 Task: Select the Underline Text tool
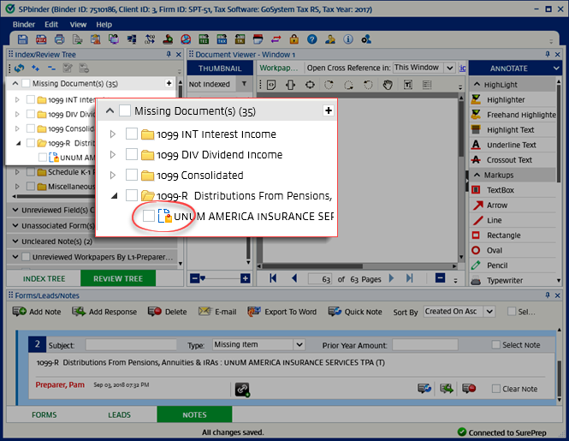(513, 145)
